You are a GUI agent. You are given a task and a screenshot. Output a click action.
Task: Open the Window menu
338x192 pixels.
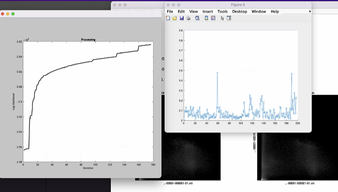[x=259, y=11]
